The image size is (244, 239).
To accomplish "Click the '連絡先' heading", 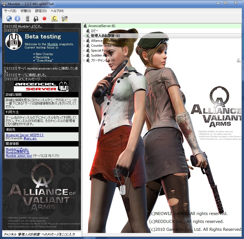I will [x=10, y=129].
